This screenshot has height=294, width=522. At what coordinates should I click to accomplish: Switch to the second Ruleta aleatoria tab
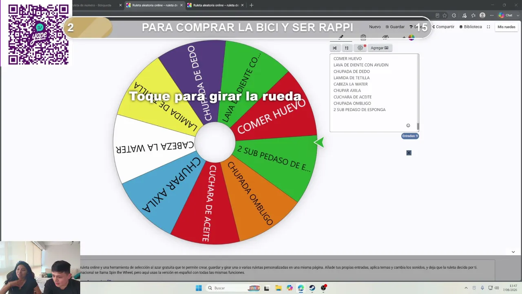pyautogui.click(x=215, y=5)
